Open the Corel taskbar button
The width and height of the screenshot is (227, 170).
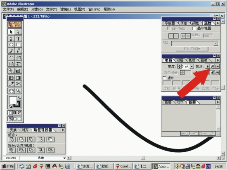pos(123,166)
